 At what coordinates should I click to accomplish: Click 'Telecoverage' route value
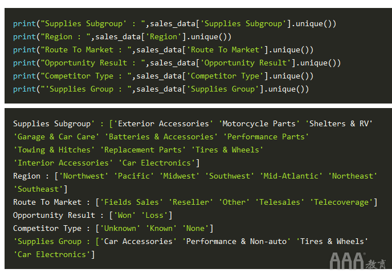pos(341,202)
